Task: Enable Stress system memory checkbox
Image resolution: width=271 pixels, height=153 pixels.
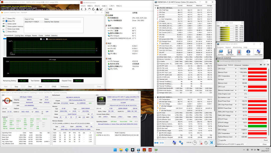Action: pyautogui.click(x=6, y=26)
